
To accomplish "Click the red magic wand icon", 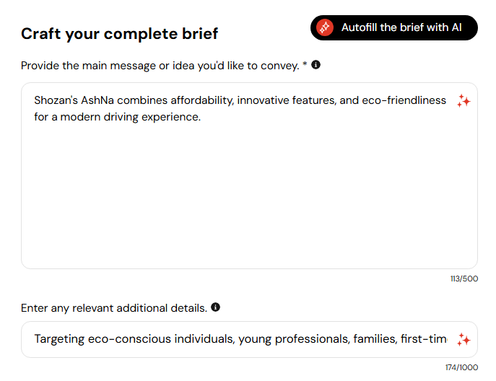I will (326, 27).
